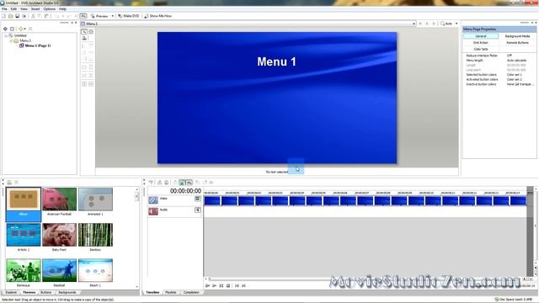Screen dimensions: 539x303
Task: Click Inactive button colors value
Action: 520,84
